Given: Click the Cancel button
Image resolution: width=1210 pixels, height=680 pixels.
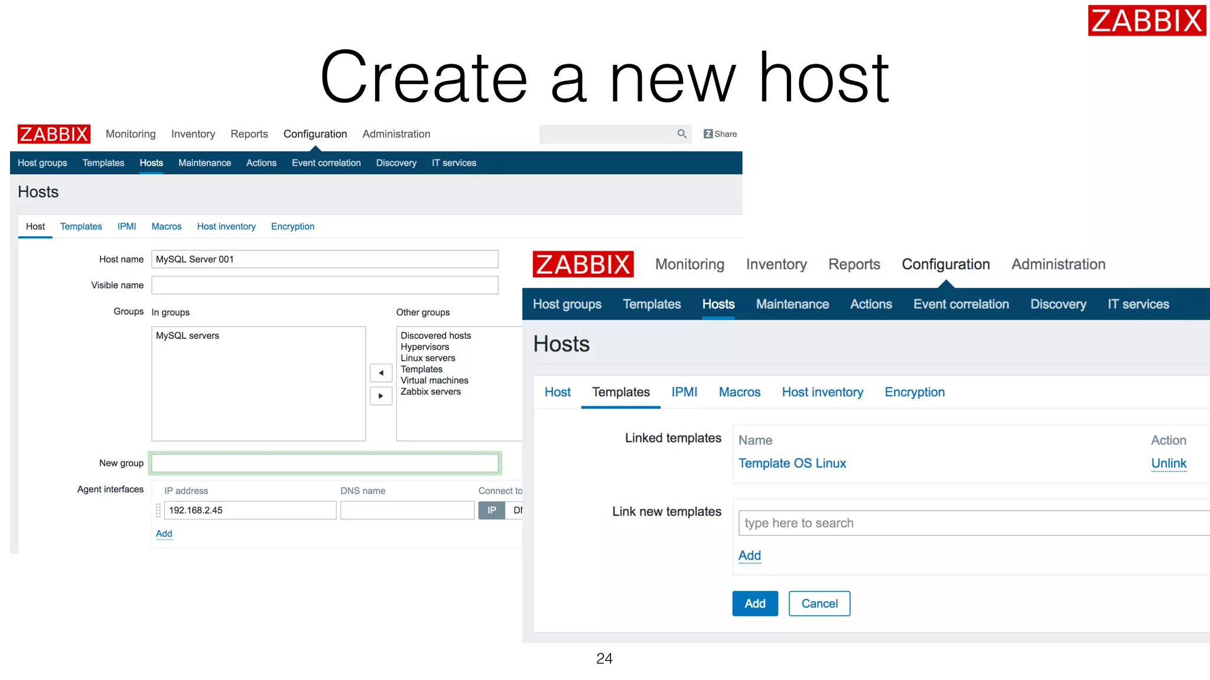Looking at the screenshot, I should 819,603.
